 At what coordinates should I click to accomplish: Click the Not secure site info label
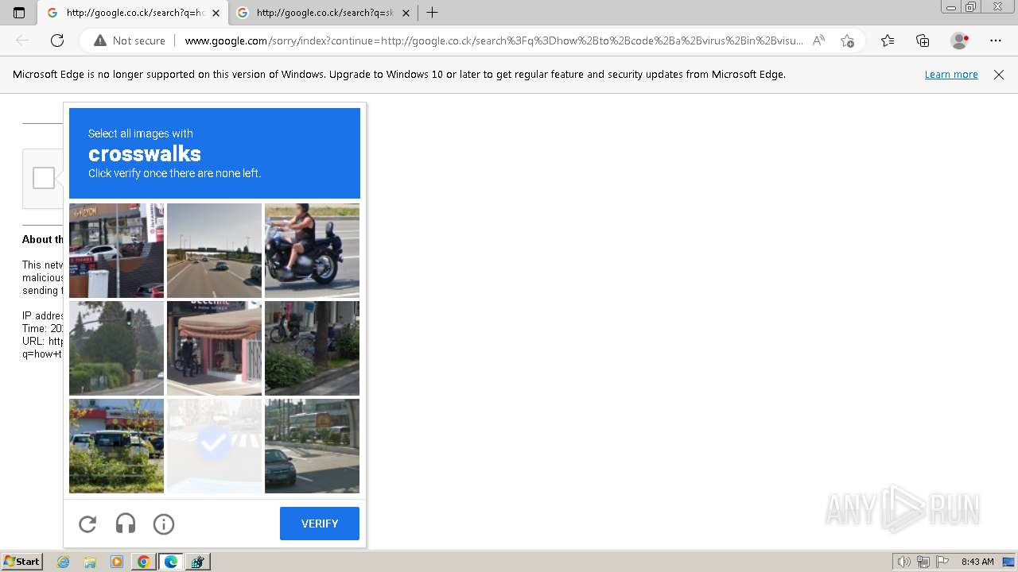pyautogui.click(x=130, y=41)
